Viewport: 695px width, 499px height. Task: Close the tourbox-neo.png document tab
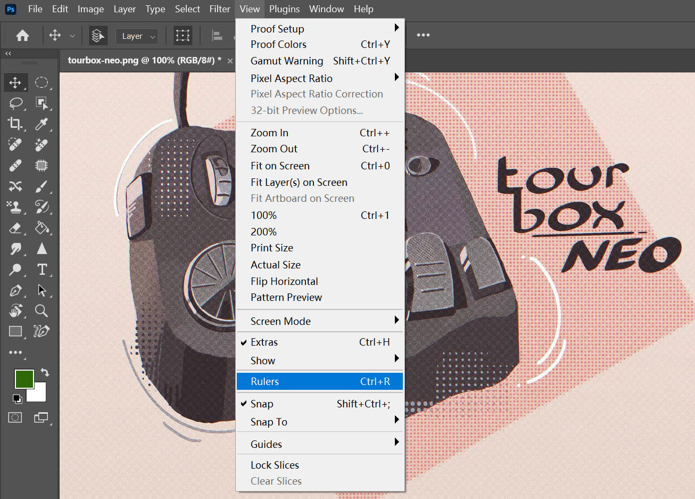[230, 61]
